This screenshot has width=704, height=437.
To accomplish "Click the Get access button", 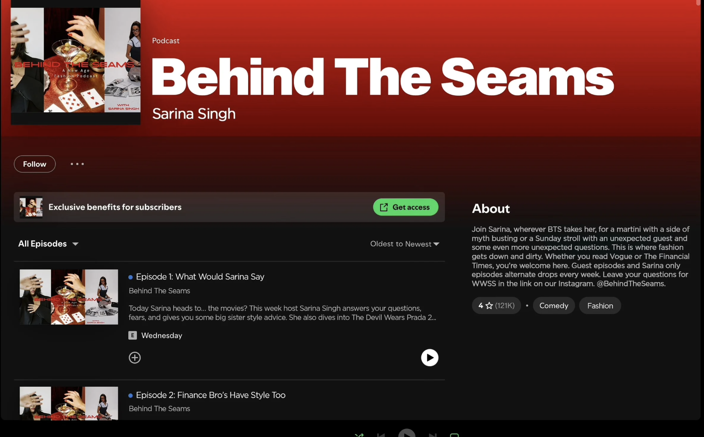I will coord(405,207).
